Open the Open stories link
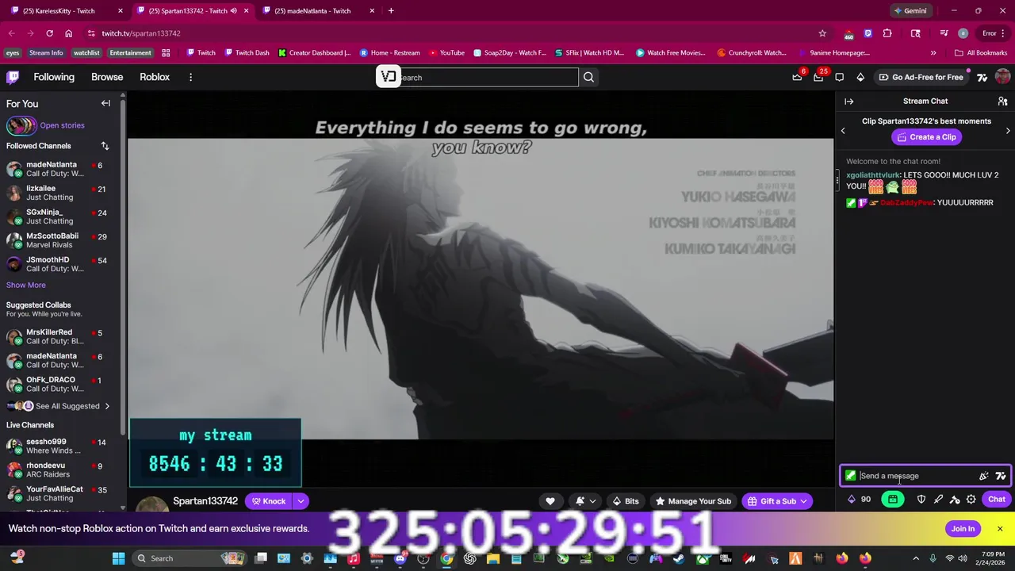Image resolution: width=1015 pixels, height=571 pixels. [62, 125]
